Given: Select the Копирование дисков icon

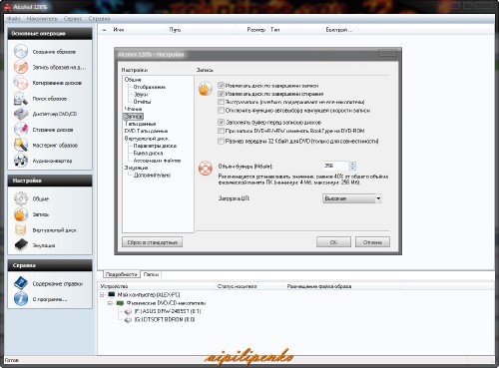Looking at the screenshot, I should [21, 83].
